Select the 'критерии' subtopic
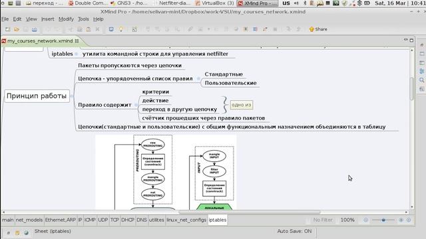The height and width of the screenshot is (239, 426). 156,92
